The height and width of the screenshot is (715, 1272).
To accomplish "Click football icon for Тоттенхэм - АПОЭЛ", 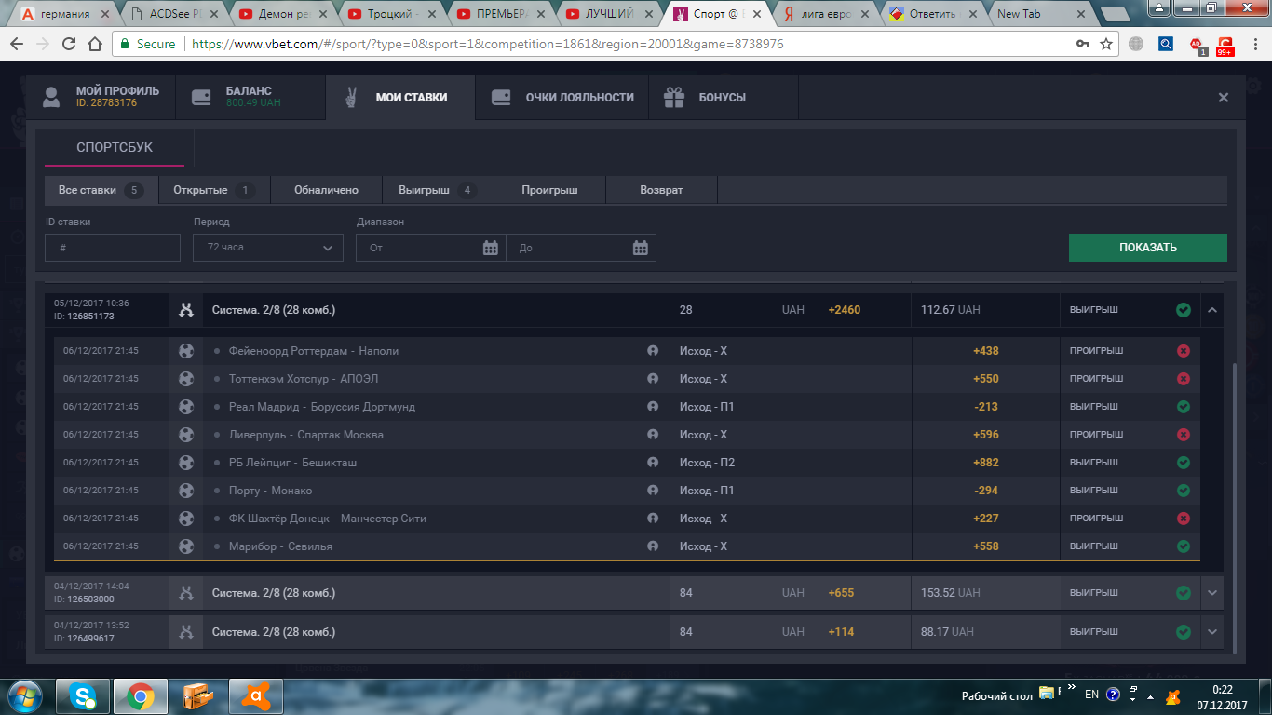I will point(186,379).
